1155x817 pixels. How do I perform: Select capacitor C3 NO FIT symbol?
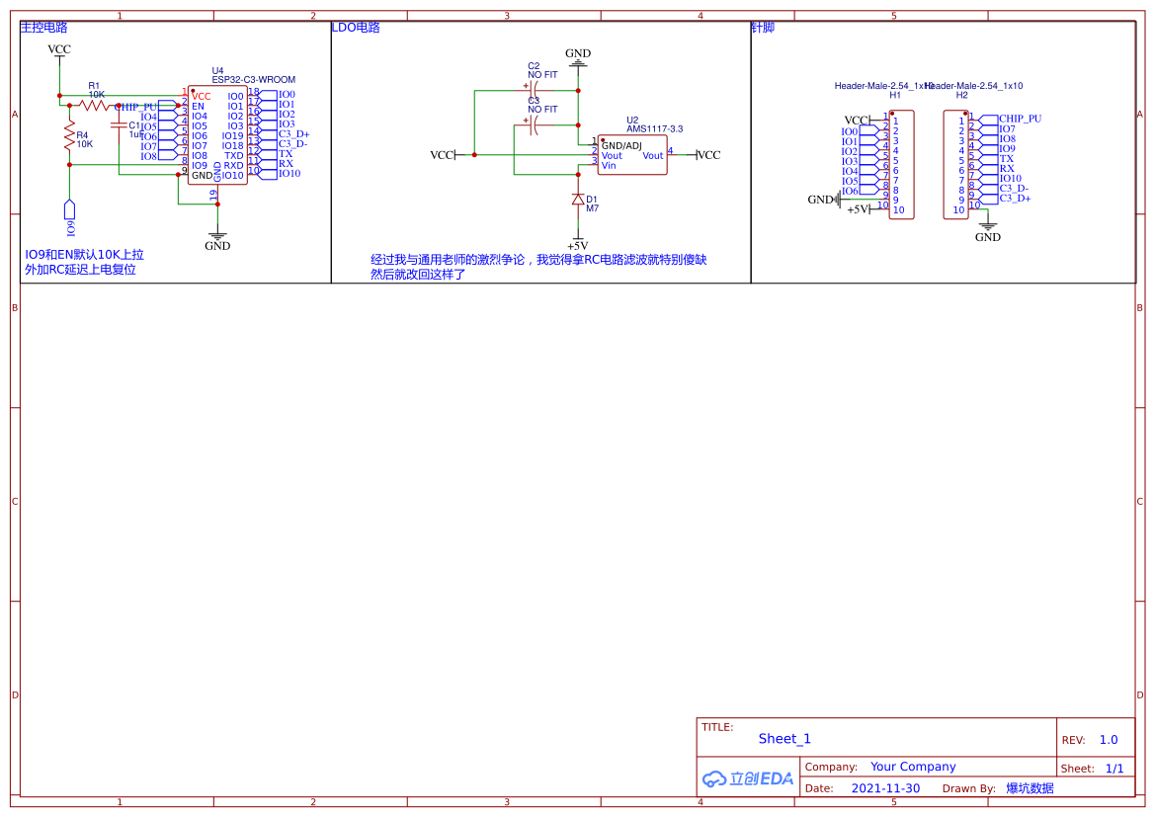(536, 124)
